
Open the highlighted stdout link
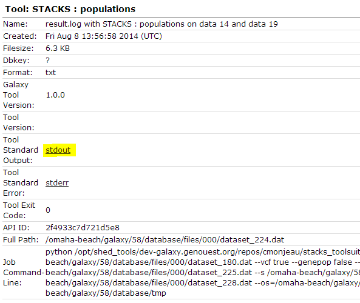coord(58,150)
